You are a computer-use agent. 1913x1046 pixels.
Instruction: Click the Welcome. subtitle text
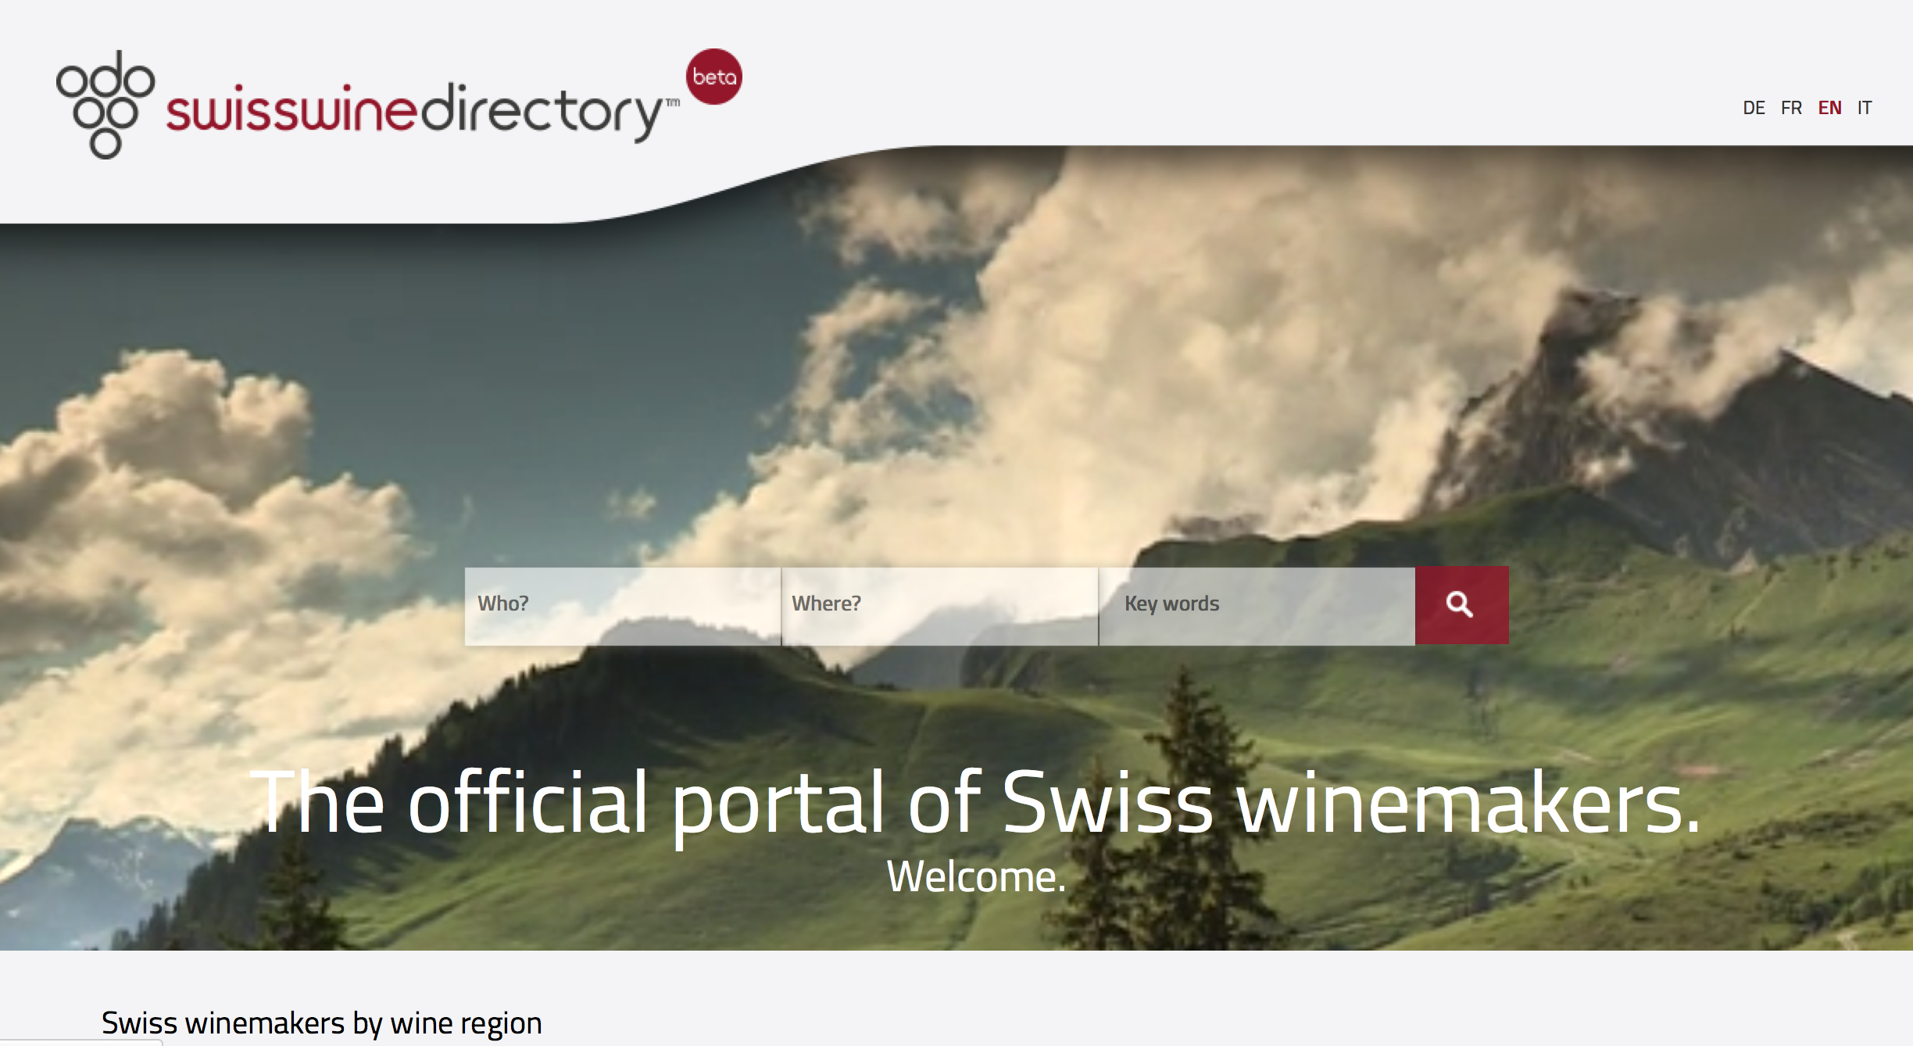click(x=976, y=876)
